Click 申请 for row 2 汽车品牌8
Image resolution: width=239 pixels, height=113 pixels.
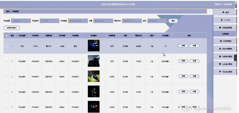194,61
